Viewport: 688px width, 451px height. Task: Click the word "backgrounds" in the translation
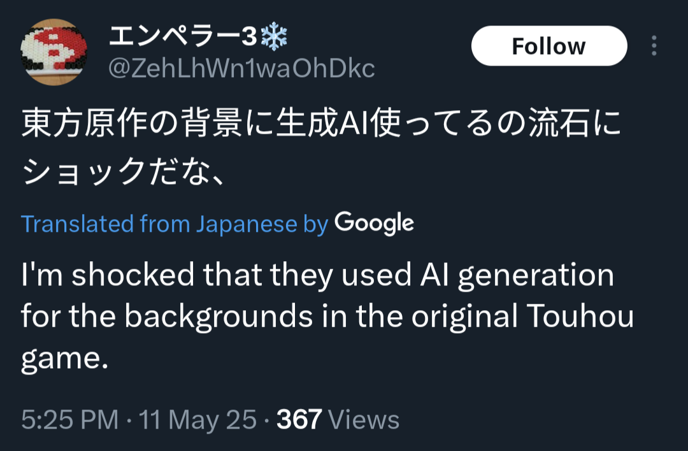pyautogui.click(x=219, y=317)
